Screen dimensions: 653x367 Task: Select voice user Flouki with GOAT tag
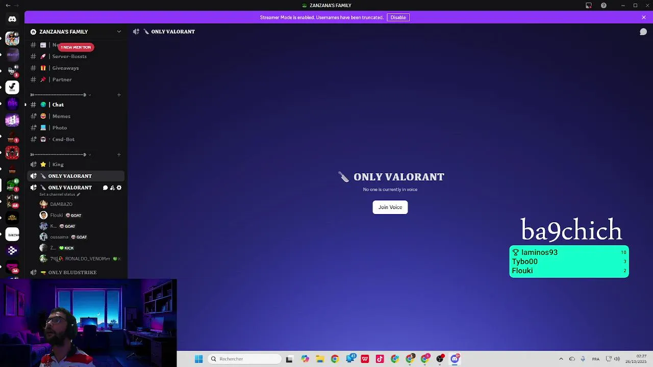(81, 216)
